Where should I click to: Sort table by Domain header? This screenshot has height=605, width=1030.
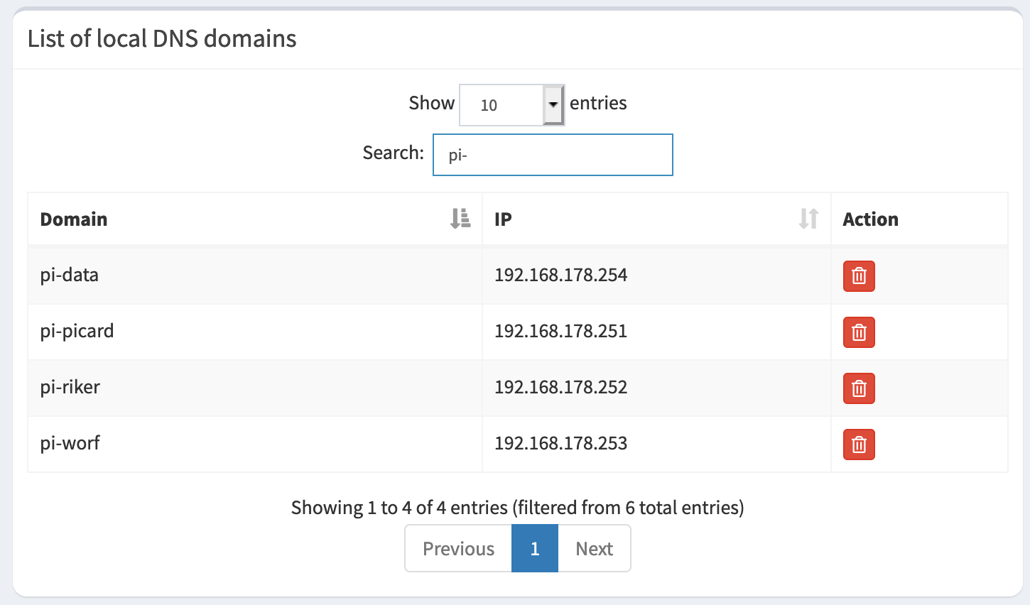pyautogui.click(x=74, y=219)
